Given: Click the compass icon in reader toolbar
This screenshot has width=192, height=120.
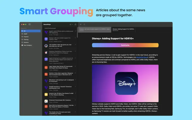Looking at the screenshot, I should [x=81, y=24].
